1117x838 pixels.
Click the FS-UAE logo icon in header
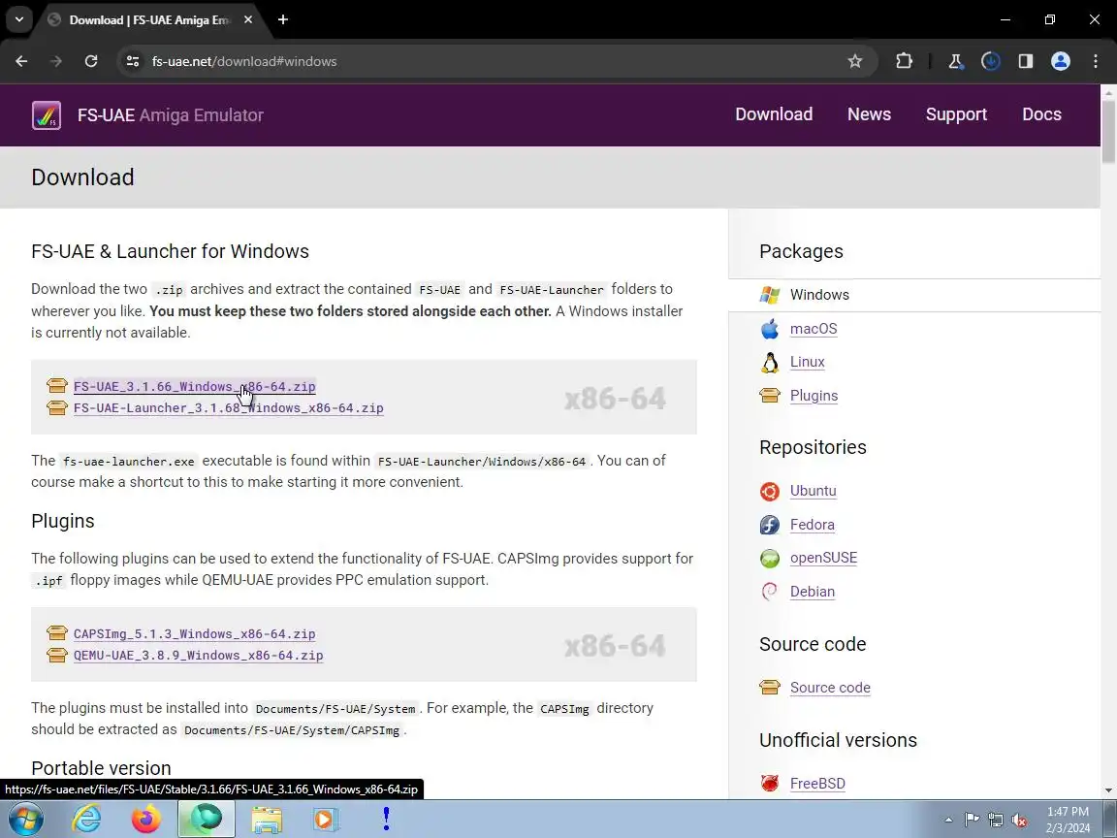click(47, 114)
